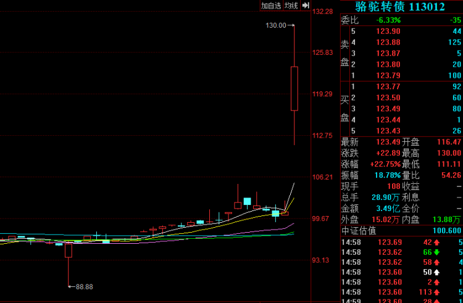
Task: Click the 最新 price value 123.49
Action: (x=388, y=142)
